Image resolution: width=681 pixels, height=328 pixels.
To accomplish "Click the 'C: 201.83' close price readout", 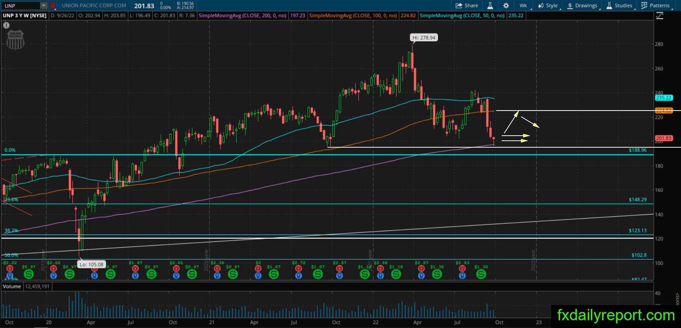I will (164, 16).
